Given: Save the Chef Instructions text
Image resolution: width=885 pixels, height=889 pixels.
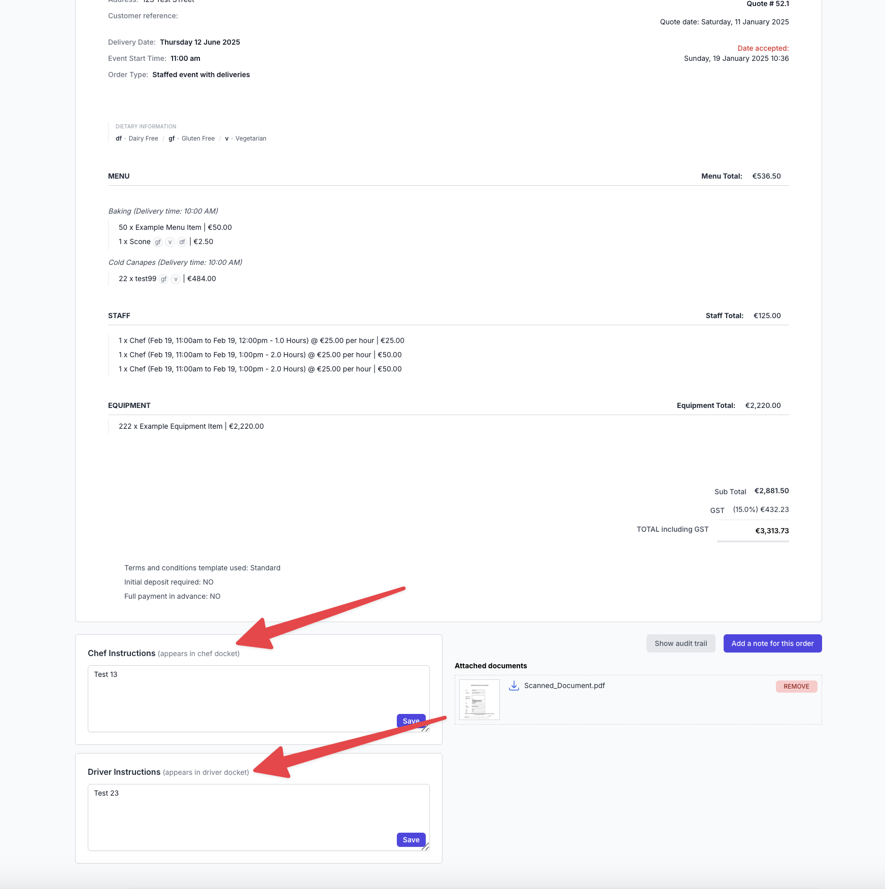Looking at the screenshot, I should coord(411,721).
